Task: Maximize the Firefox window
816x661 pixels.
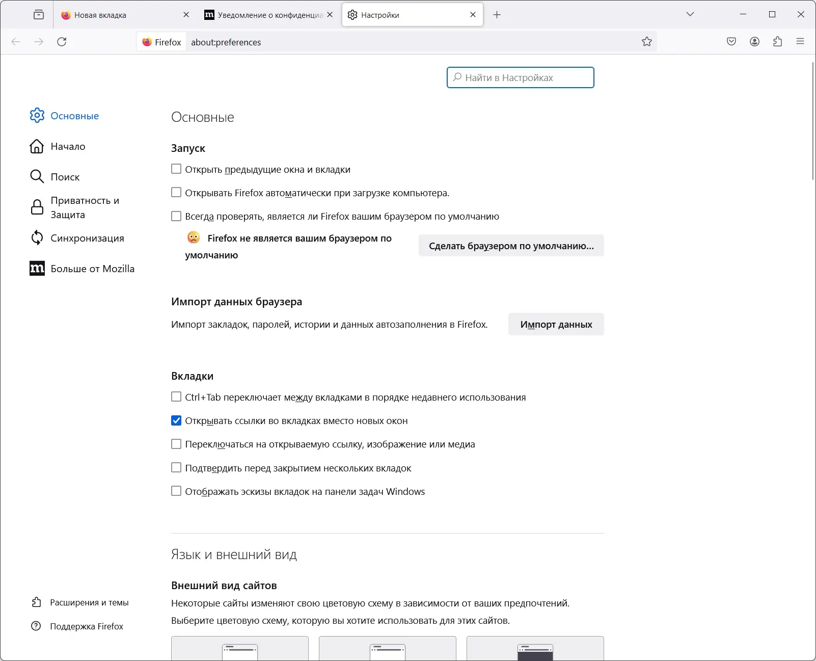Action: (x=772, y=15)
